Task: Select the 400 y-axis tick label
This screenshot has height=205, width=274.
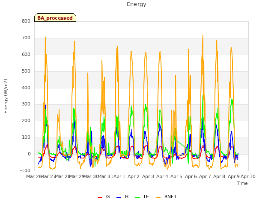Action: pyautogui.click(x=26, y=88)
